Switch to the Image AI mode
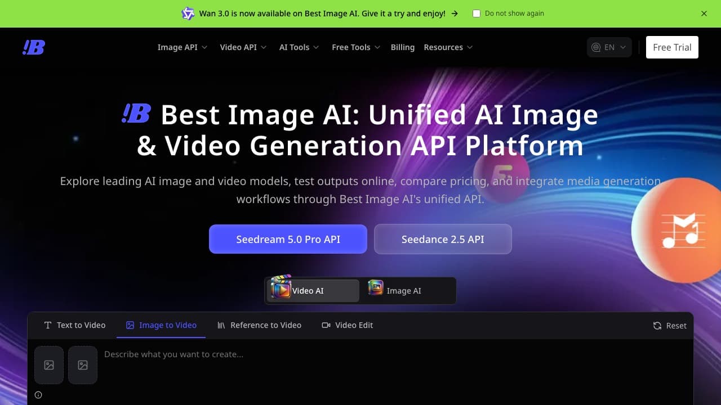This screenshot has height=405, width=721. tap(408, 291)
